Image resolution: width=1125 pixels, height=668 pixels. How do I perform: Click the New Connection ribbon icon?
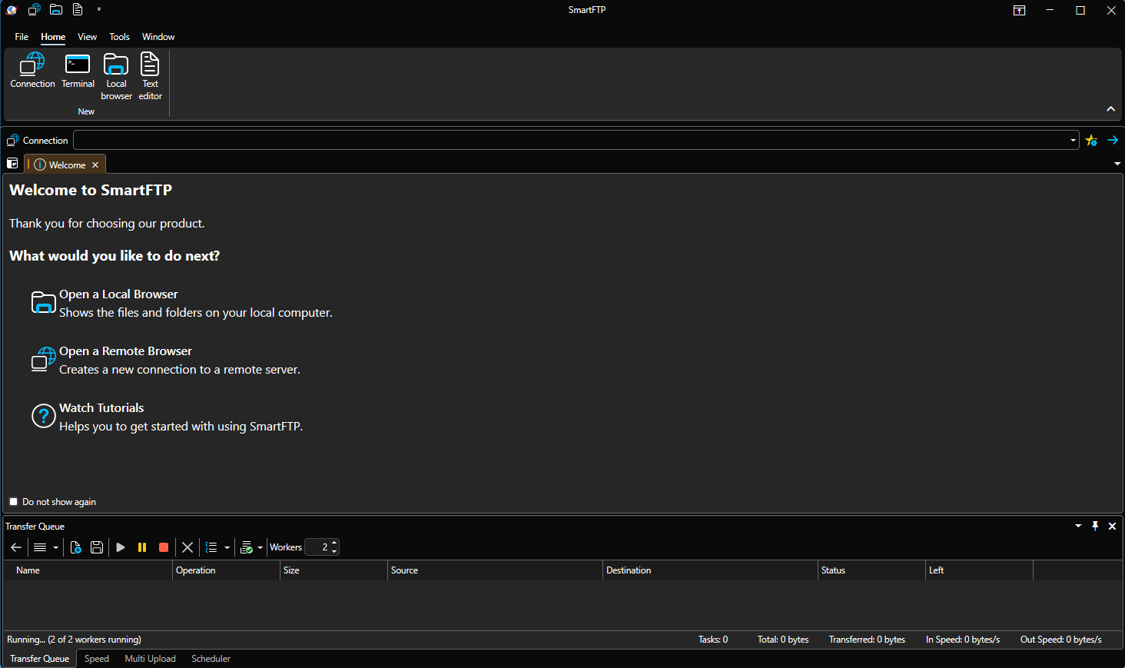point(32,70)
